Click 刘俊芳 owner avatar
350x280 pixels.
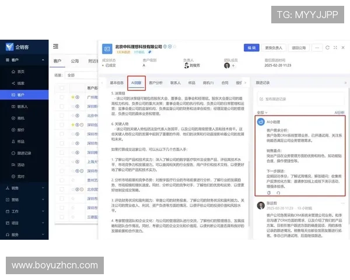pyautogui.click(x=187, y=65)
